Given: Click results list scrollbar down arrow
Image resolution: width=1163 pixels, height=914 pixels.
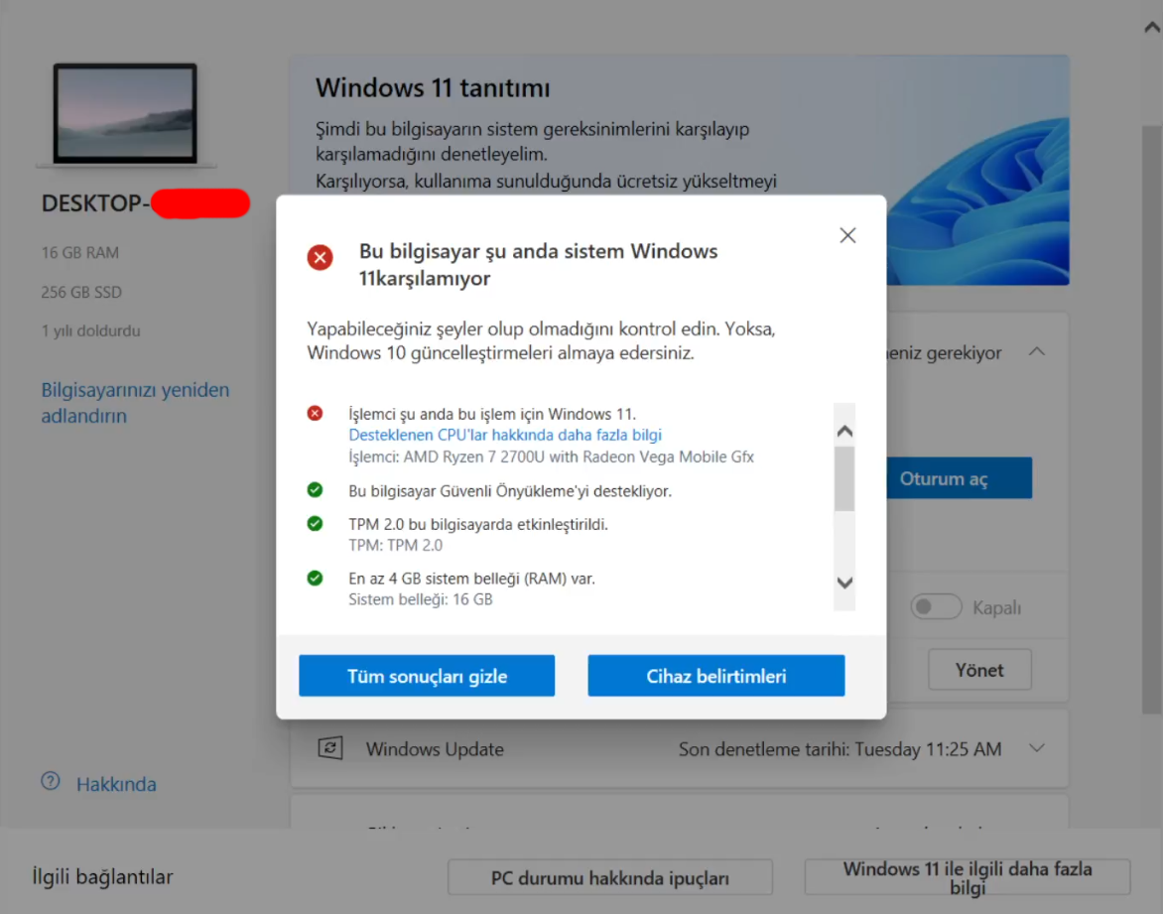Looking at the screenshot, I should pyautogui.click(x=844, y=584).
